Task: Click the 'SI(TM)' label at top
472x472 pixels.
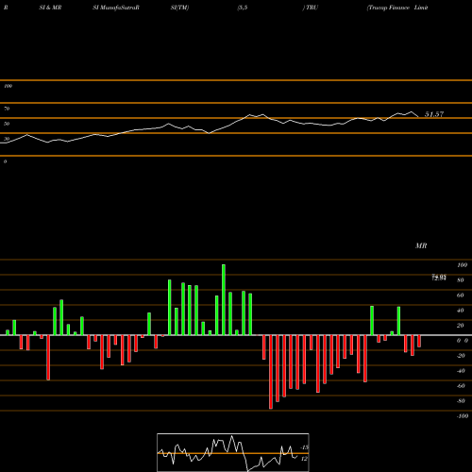Action: point(179,8)
